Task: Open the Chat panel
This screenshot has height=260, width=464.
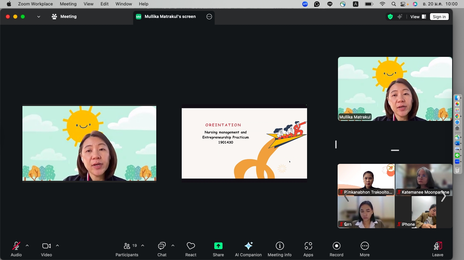Action: 162,249
